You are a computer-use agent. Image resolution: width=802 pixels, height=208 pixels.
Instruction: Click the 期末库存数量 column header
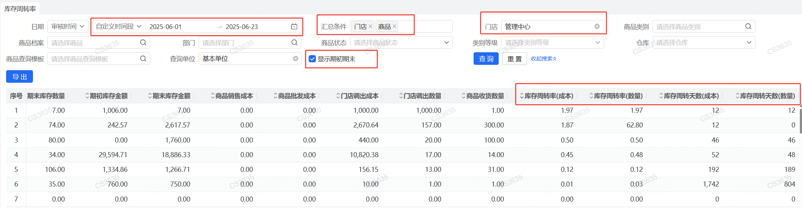(46, 96)
